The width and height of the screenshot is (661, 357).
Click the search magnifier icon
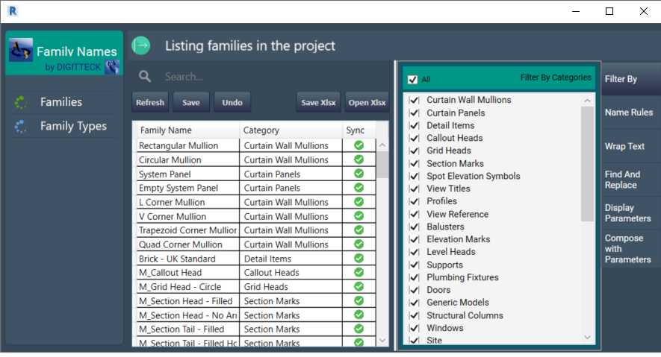coord(145,77)
